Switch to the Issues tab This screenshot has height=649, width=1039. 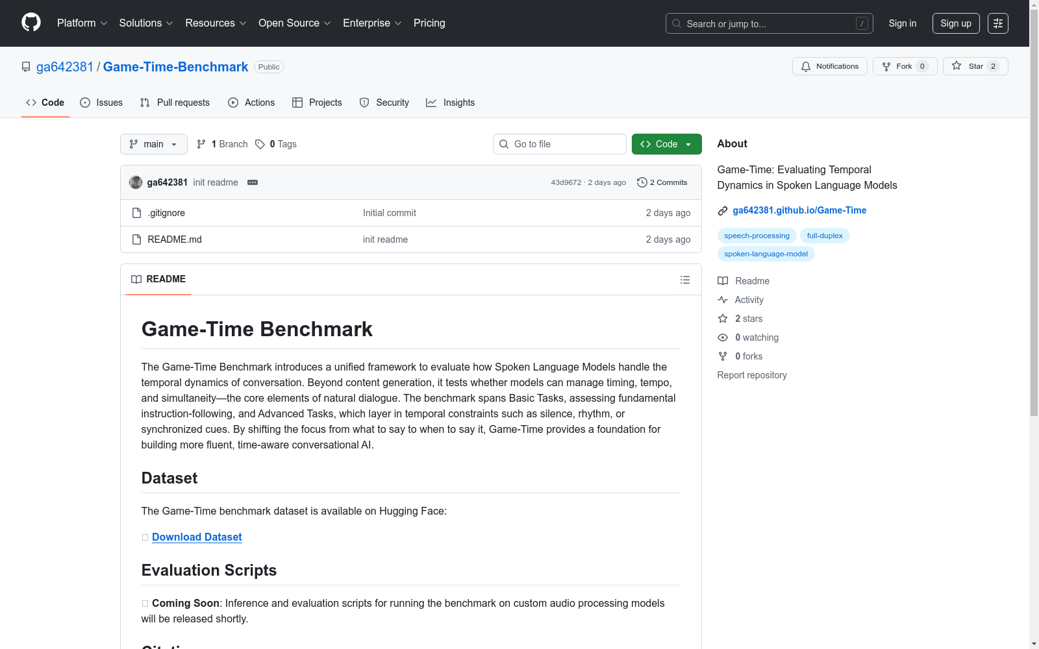[x=101, y=103]
